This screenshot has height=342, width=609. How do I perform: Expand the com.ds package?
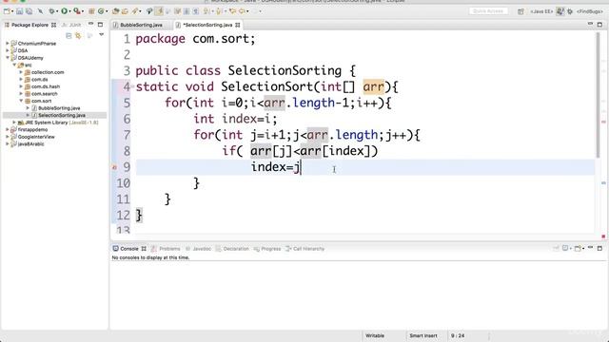(x=21, y=79)
